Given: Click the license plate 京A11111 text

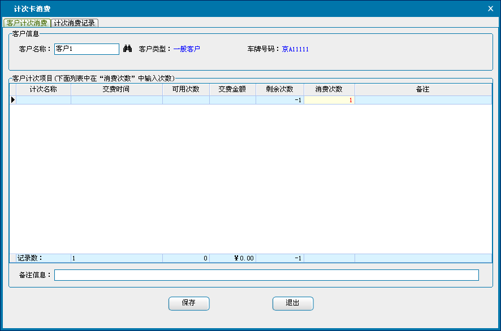Looking at the screenshot, I should (295, 49).
